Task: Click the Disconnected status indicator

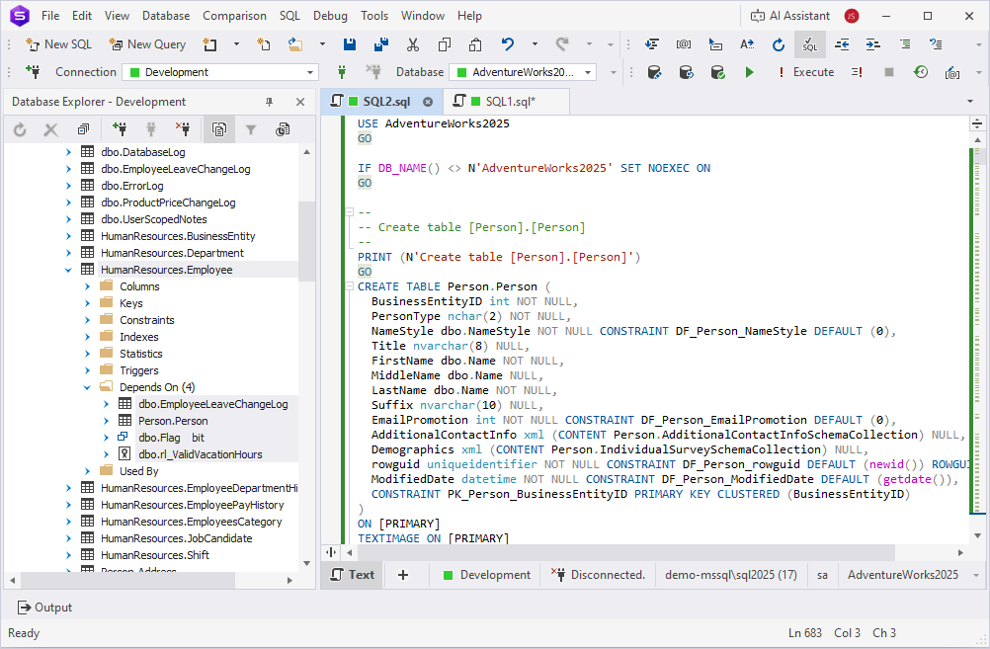Action: 598,575
